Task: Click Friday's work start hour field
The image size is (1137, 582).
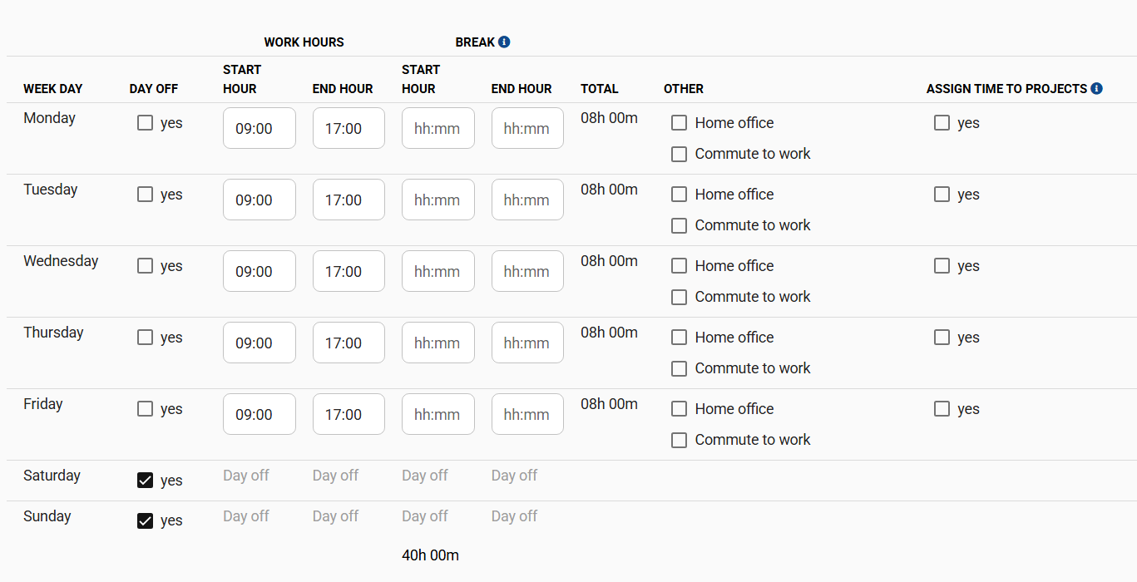Action: click(259, 414)
